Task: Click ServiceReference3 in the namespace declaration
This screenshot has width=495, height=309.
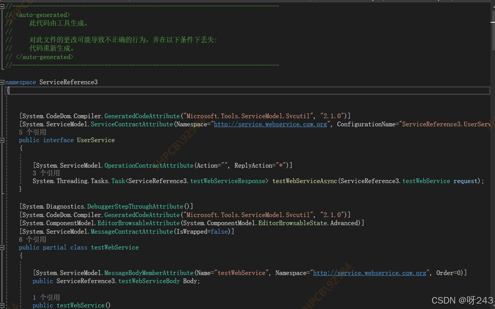Action: pos(68,82)
